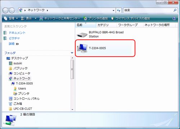Screen dimensions: 180x129
Task: Collapse the フォルダ pane chevron
Action: tap(72, 53)
